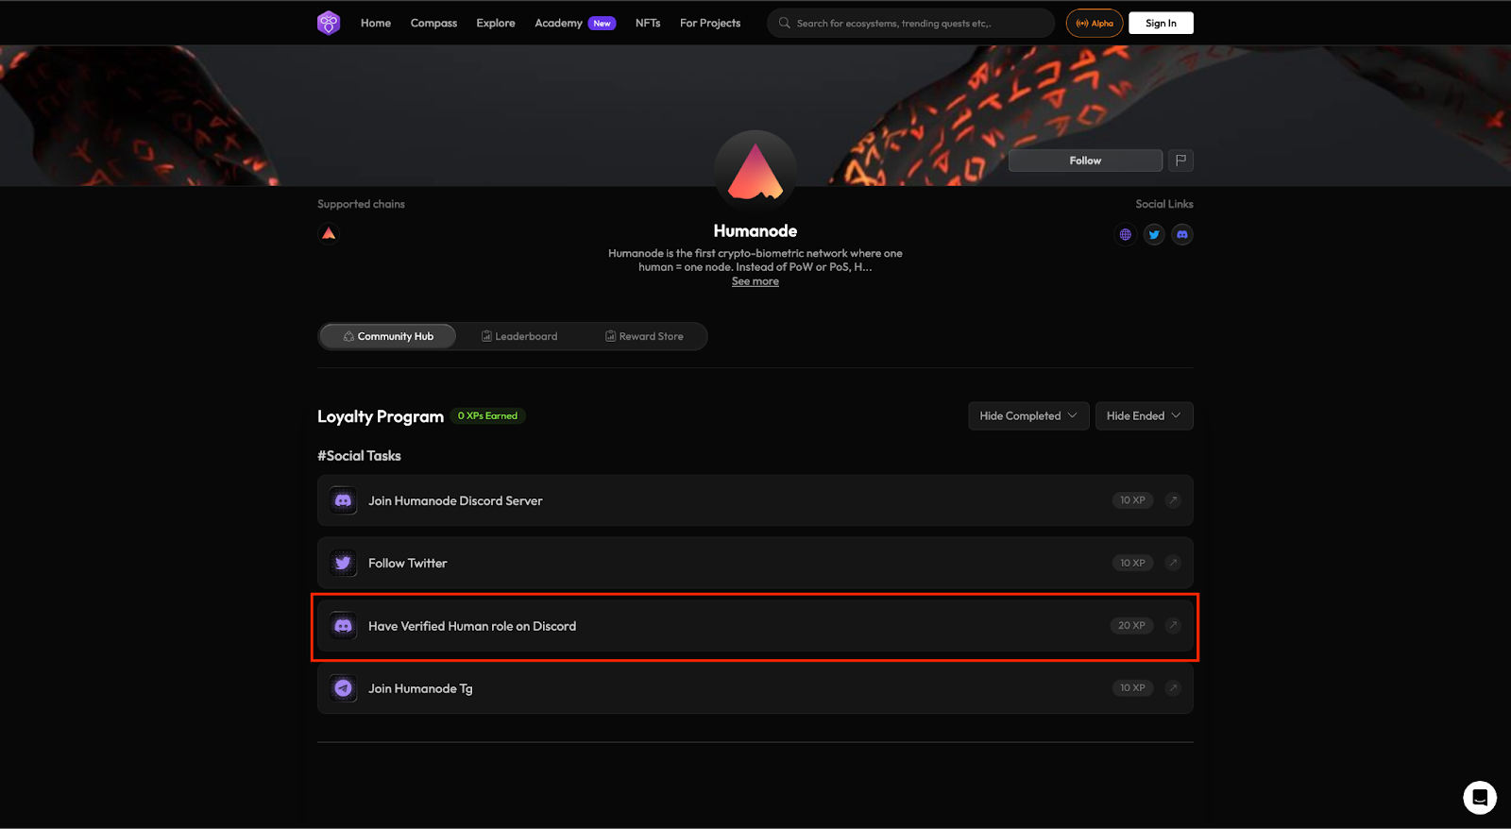Follow the Humanode community
Image resolution: width=1511 pixels, height=829 pixels.
(x=1085, y=161)
